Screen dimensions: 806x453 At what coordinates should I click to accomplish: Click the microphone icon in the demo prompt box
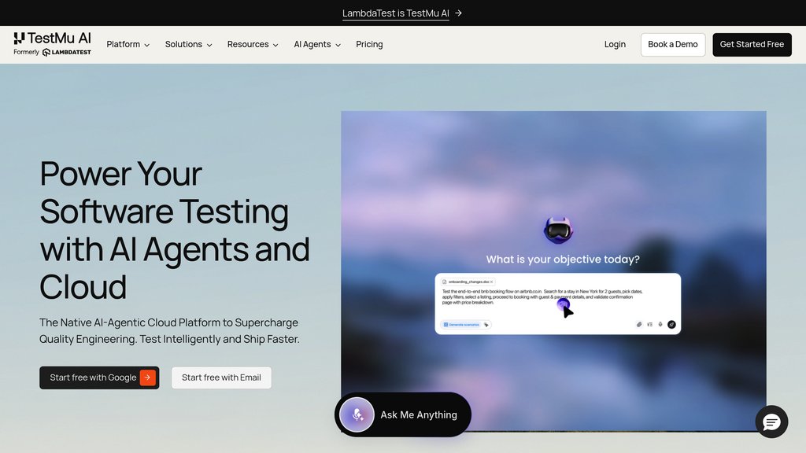coord(660,324)
